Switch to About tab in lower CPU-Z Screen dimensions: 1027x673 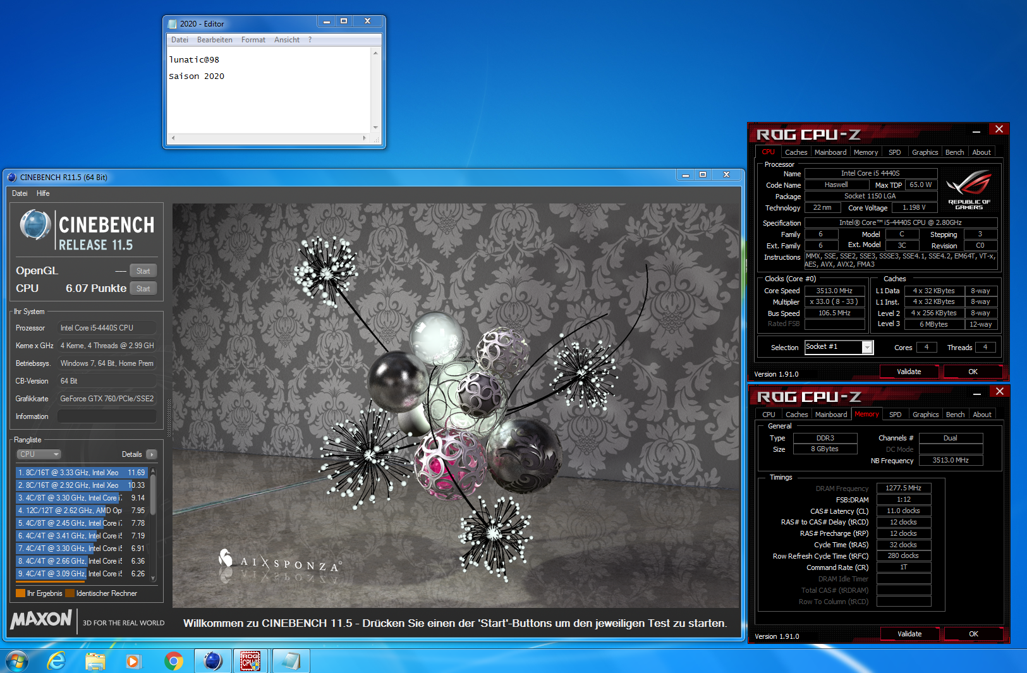click(982, 415)
